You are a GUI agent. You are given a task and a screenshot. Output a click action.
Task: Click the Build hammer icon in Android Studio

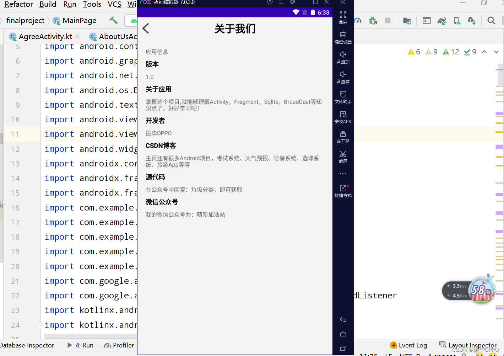click(114, 20)
